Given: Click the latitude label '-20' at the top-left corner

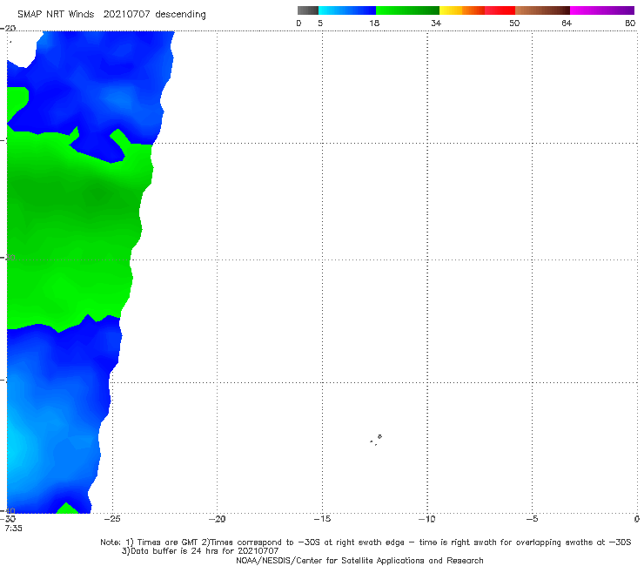Looking at the screenshot, I should pyautogui.click(x=8, y=28).
